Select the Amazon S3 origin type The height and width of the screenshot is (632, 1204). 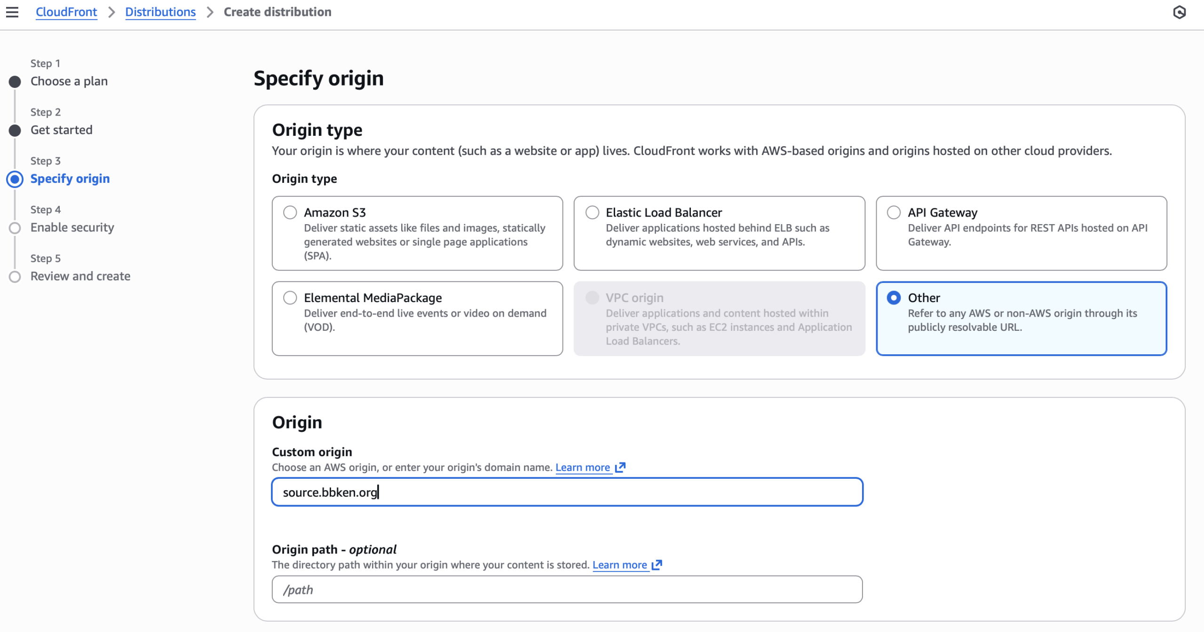pos(290,212)
